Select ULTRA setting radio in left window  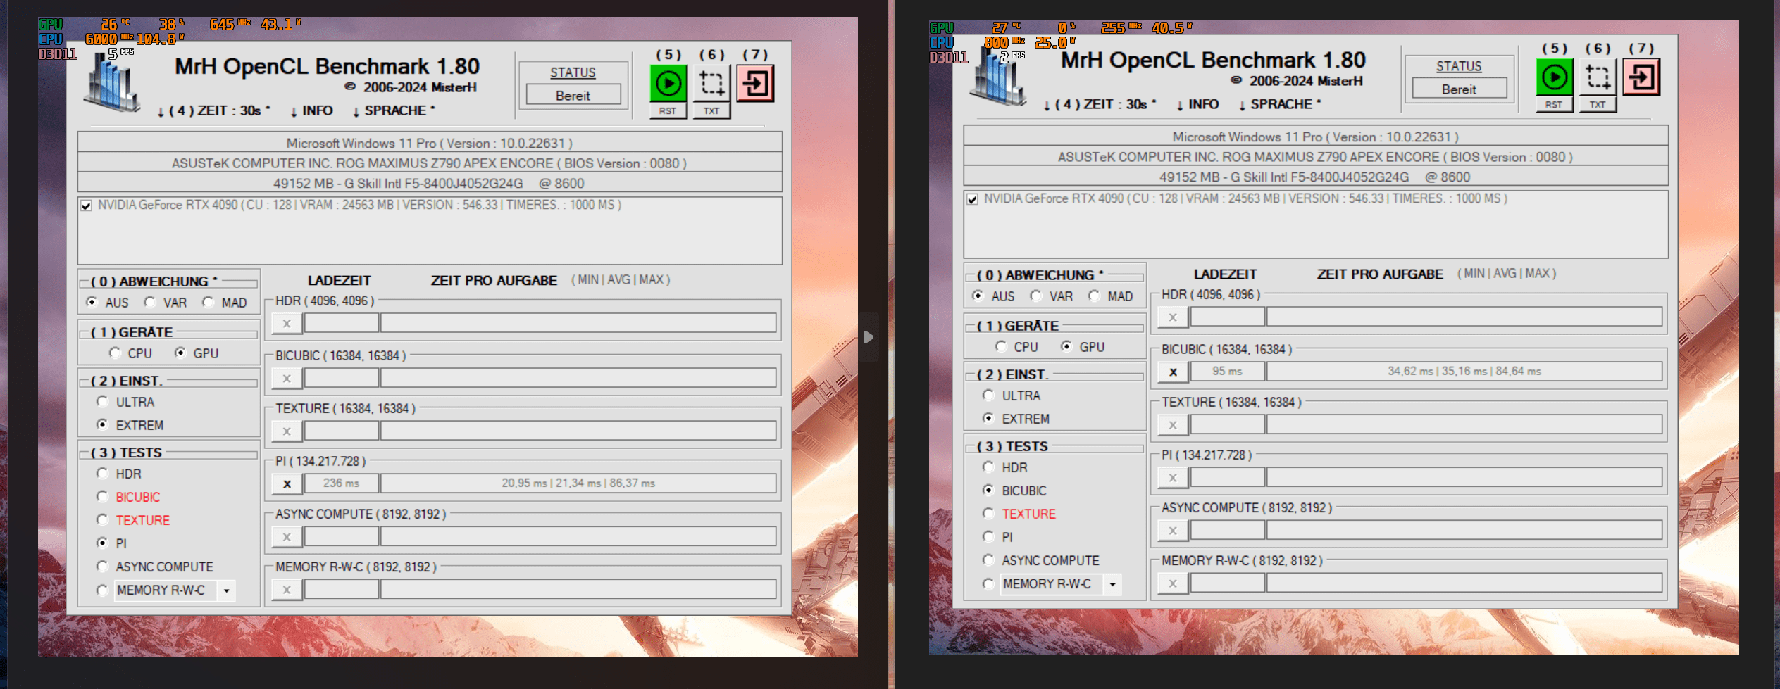[103, 401]
